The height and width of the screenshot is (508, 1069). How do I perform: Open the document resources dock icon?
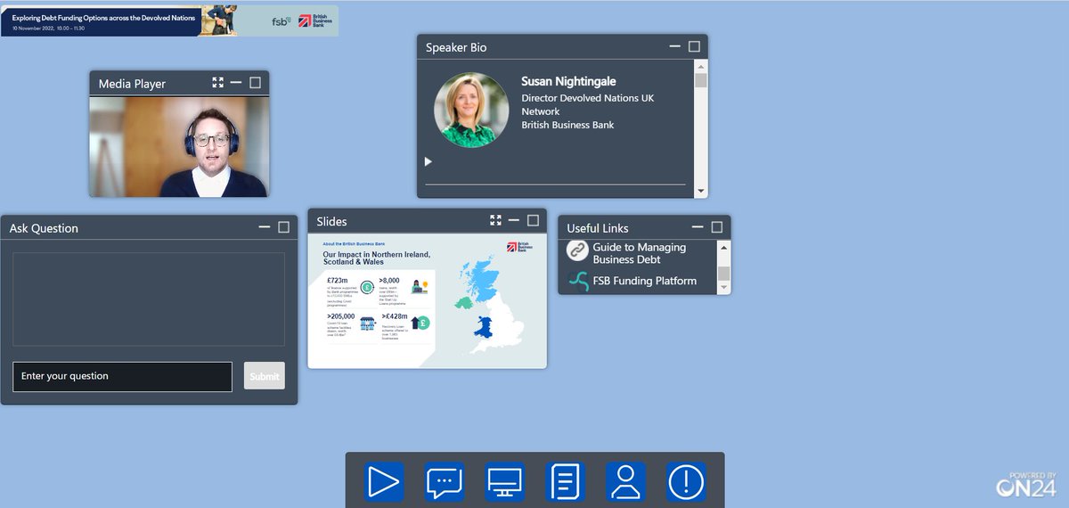click(565, 482)
